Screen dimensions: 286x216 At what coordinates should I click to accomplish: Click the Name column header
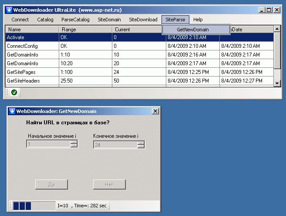[x=32, y=29]
